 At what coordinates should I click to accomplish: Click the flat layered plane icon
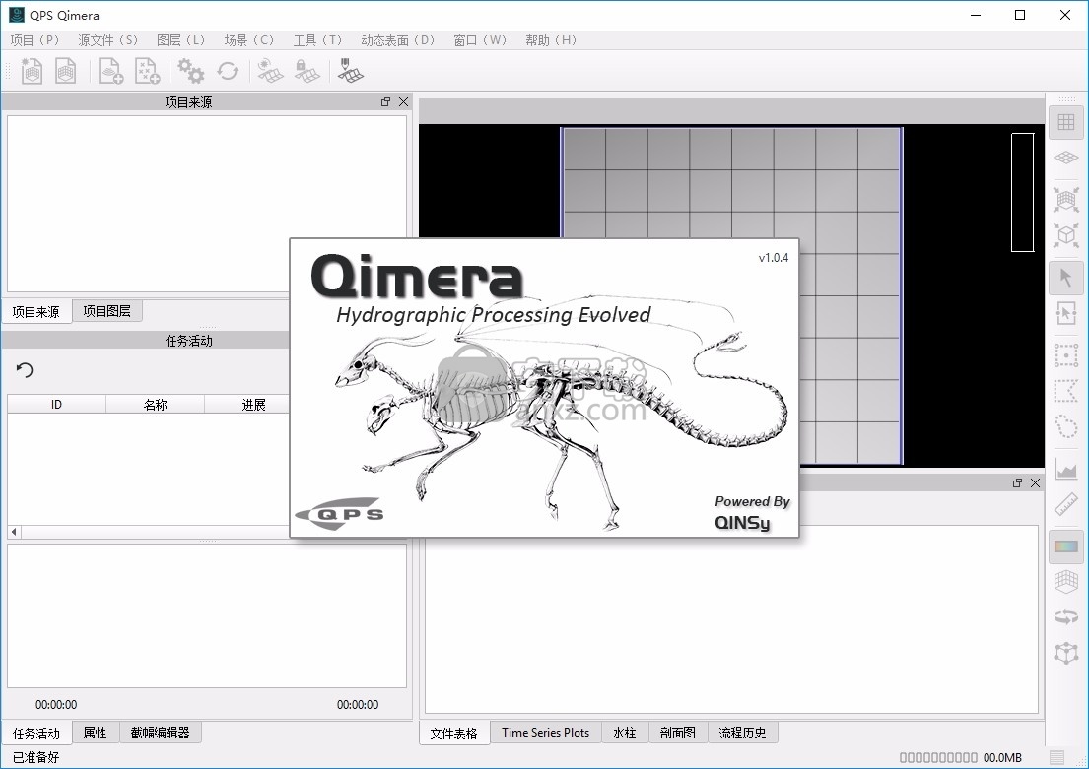1066,158
